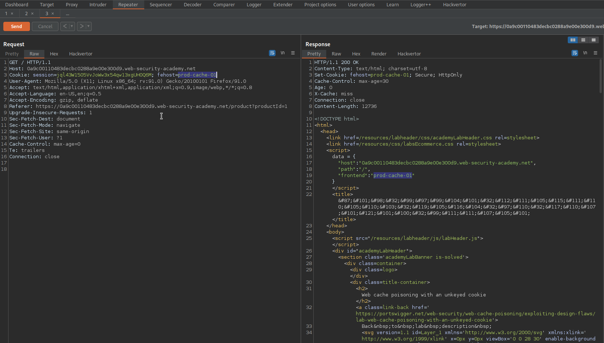Viewport: 604px width, 343px height.
Task: Click the User-Agent header line in request
Action: click(x=128, y=81)
